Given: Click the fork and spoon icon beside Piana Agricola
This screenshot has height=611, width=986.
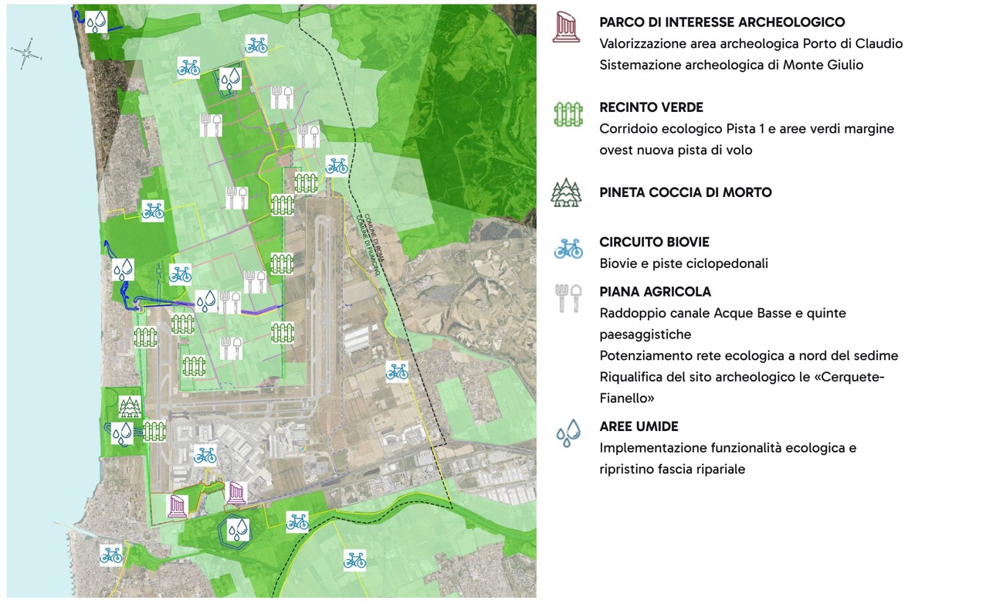Looking at the screenshot, I should 568,298.
